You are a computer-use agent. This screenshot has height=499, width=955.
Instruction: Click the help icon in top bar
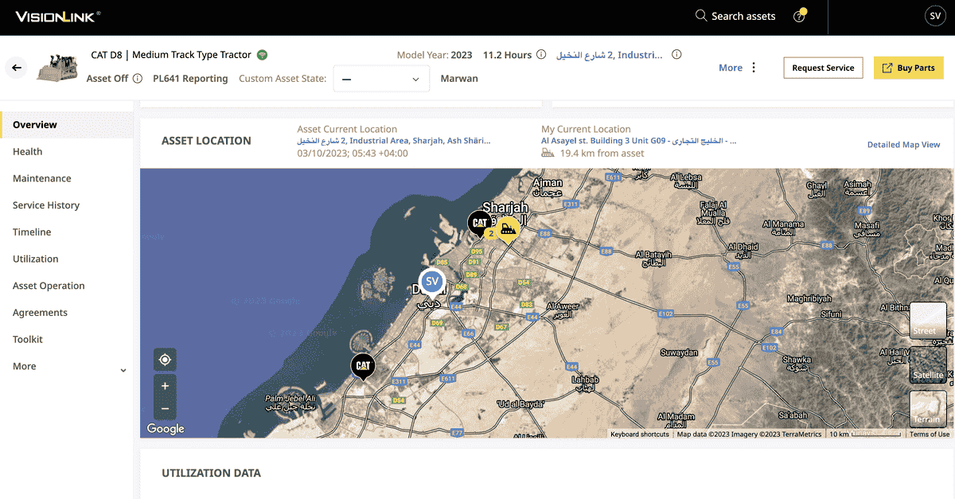pos(799,16)
